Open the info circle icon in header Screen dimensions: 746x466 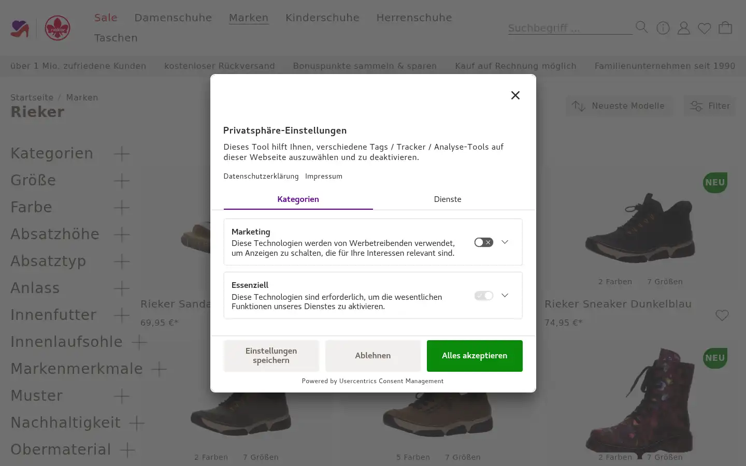(663, 28)
